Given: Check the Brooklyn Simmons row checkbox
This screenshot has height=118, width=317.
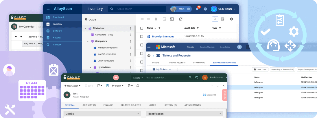Looking at the screenshot, I should [142, 37].
